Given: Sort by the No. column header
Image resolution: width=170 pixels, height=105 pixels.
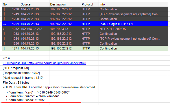Looking at the screenshot, I should (5, 4).
